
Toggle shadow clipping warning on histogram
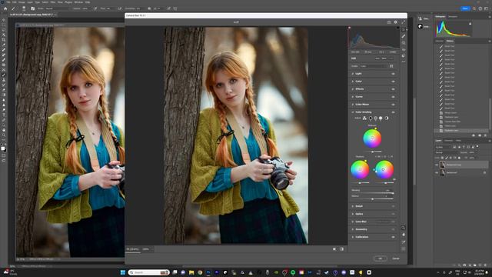click(x=349, y=28)
